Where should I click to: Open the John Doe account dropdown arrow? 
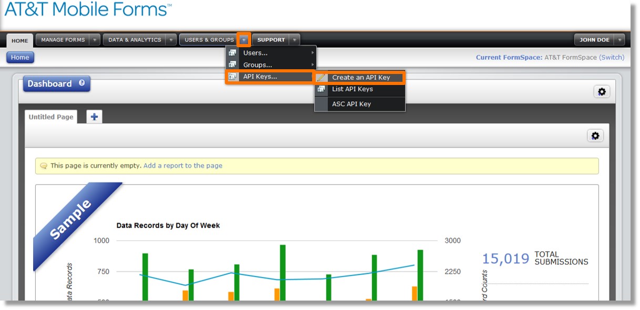click(x=619, y=40)
